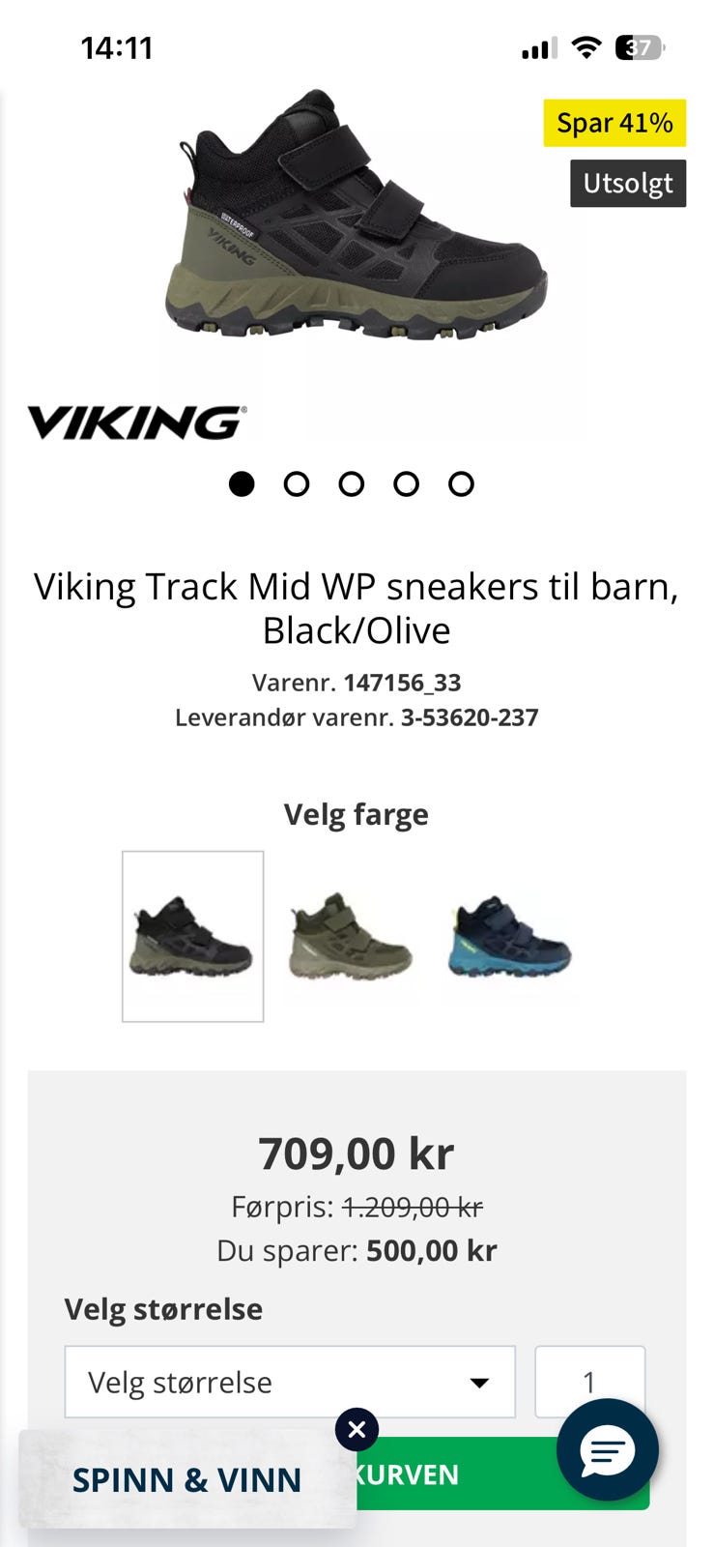Select first image carousel dot
This screenshot has height=1547, width=714.
242,483
